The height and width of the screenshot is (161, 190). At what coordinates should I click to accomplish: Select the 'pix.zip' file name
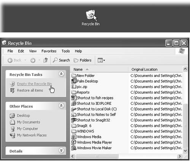point(82,87)
